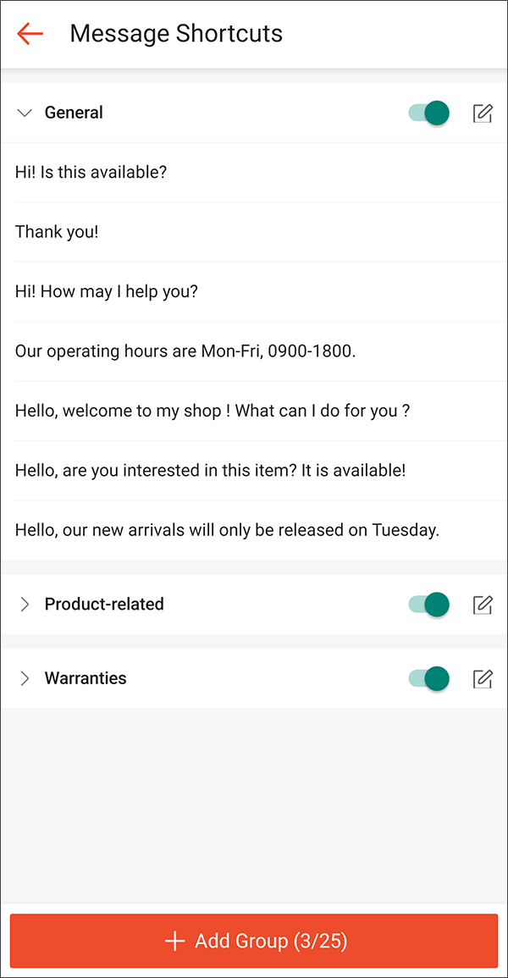
Task: Tap the General group header label
Action: coord(74,112)
